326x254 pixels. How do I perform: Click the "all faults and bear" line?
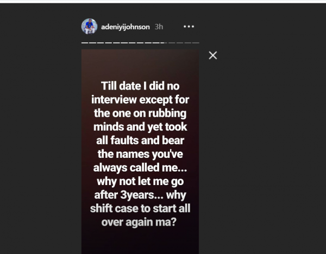coord(140,141)
